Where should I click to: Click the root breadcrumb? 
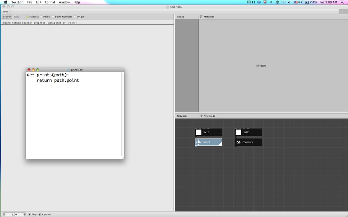point(5,11)
